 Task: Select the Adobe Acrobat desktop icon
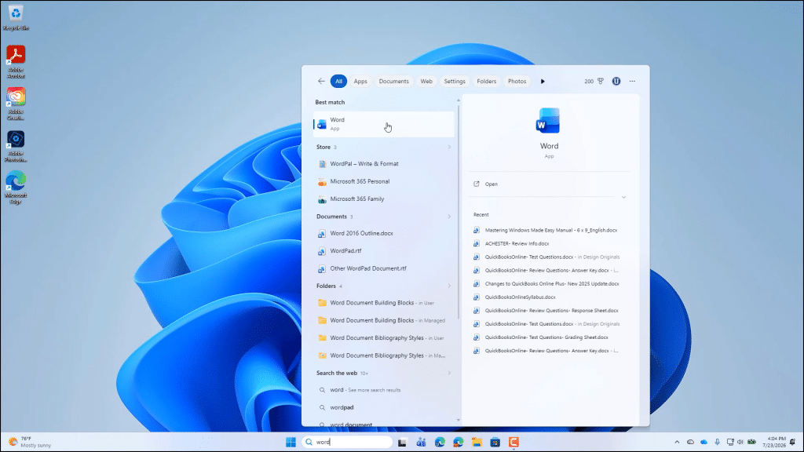tap(16, 61)
